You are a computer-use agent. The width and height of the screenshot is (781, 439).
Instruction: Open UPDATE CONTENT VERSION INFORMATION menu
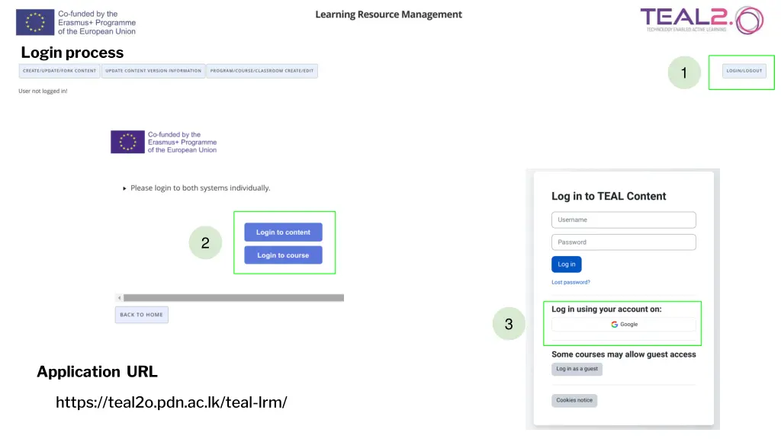point(153,71)
